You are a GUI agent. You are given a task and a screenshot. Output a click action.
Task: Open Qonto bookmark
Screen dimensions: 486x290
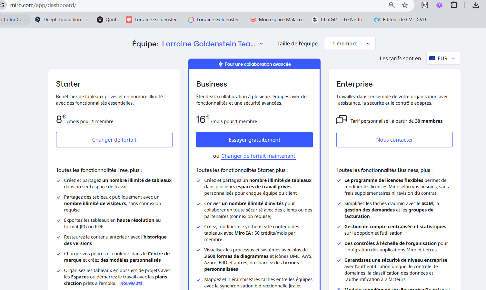tap(108, 20)
